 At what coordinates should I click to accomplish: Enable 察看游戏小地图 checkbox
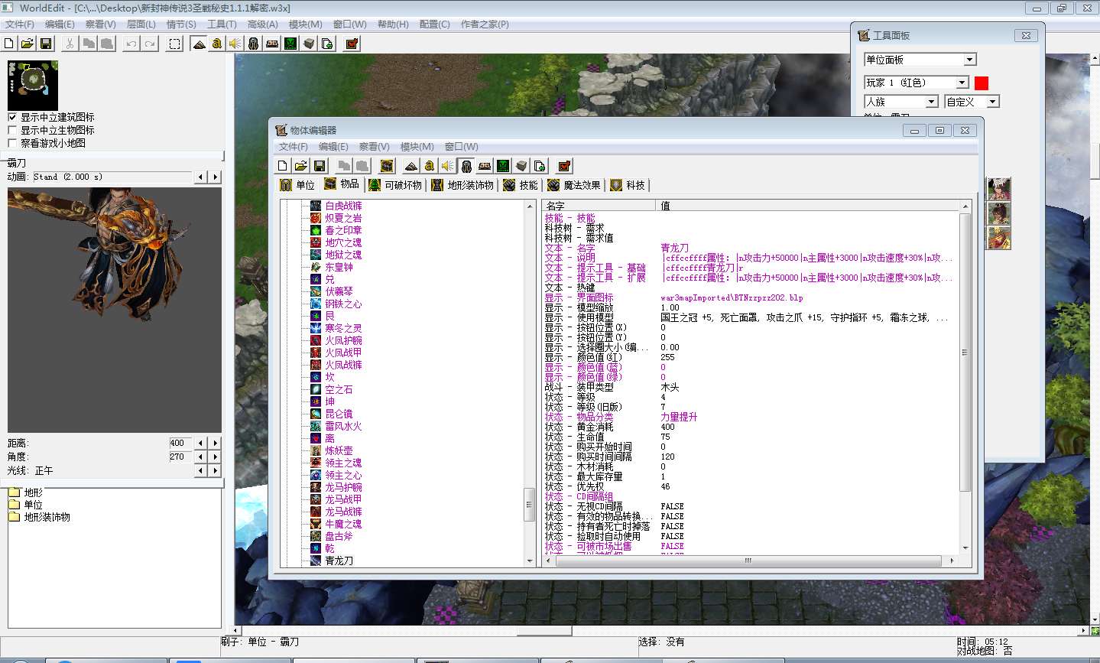pos(12,143)
